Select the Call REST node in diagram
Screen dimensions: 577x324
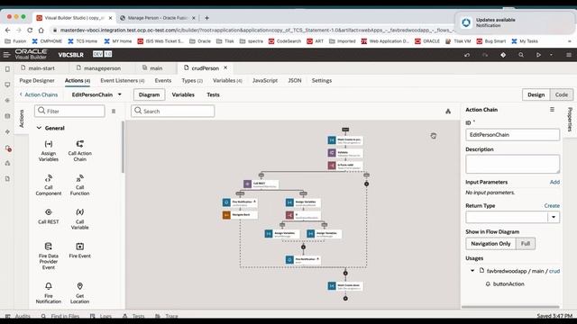point(261,184)
